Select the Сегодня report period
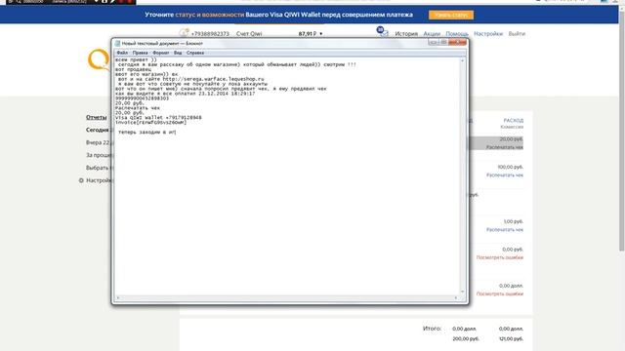 tap(99, 130)
